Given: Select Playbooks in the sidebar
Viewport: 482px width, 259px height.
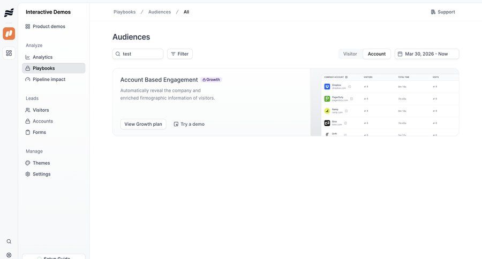Looking at the screenshot, I should [x=54, y=68].
